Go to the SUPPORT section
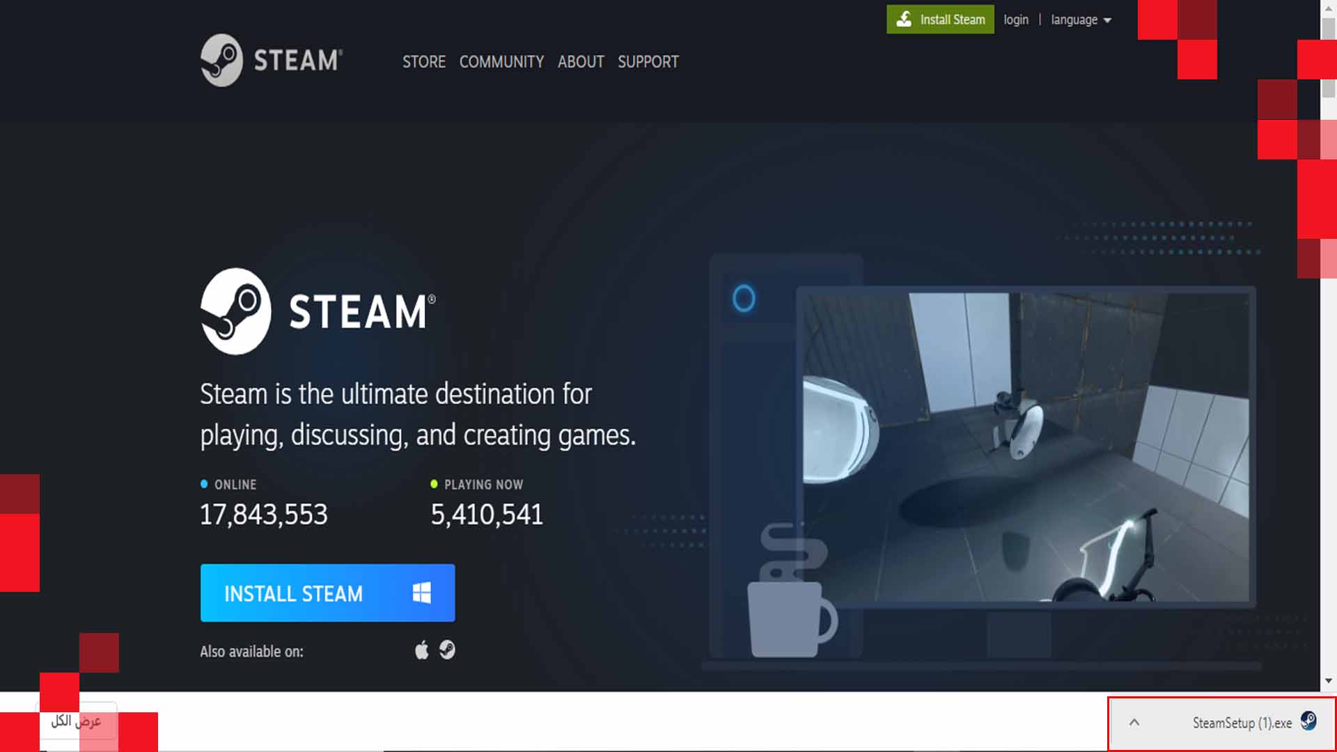 [648, 62]
